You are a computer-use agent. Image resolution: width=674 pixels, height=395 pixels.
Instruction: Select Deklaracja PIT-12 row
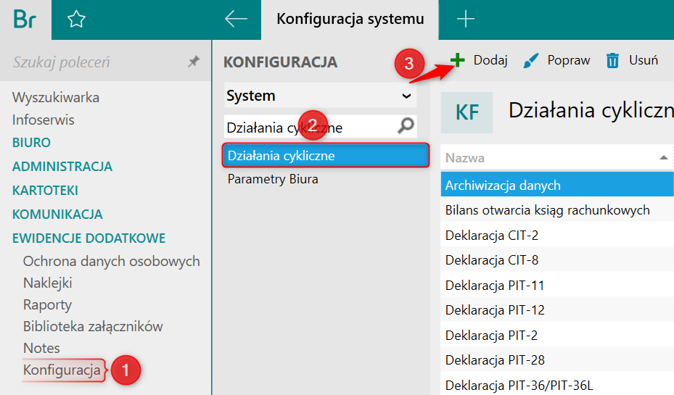click(x=557, y=310)
